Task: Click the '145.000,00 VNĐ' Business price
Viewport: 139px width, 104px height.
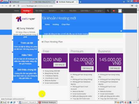Action: click(x=110, y=61)
